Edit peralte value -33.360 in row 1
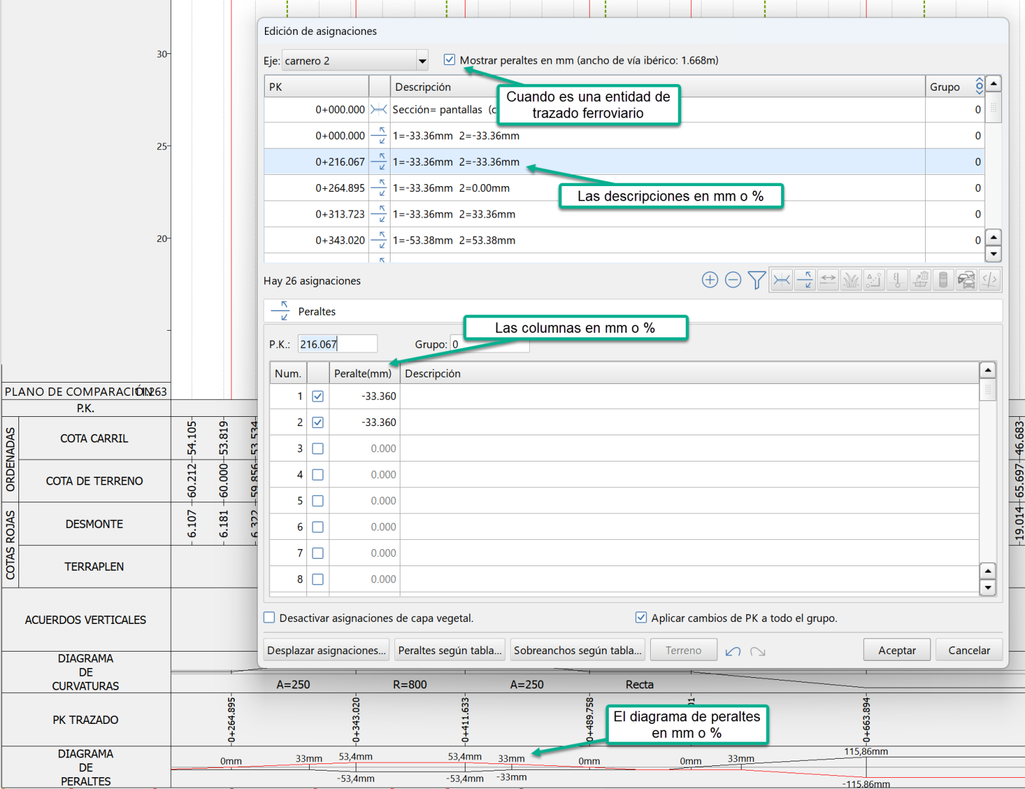Viewport: 1025px width, 789px height. click(364, 396)
